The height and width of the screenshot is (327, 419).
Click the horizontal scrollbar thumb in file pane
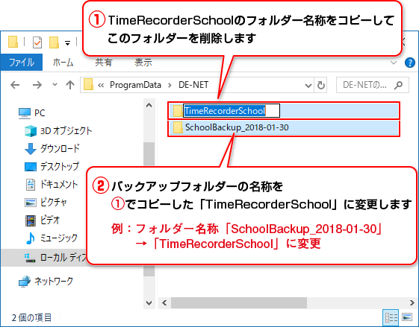click(x=238, y=303)
